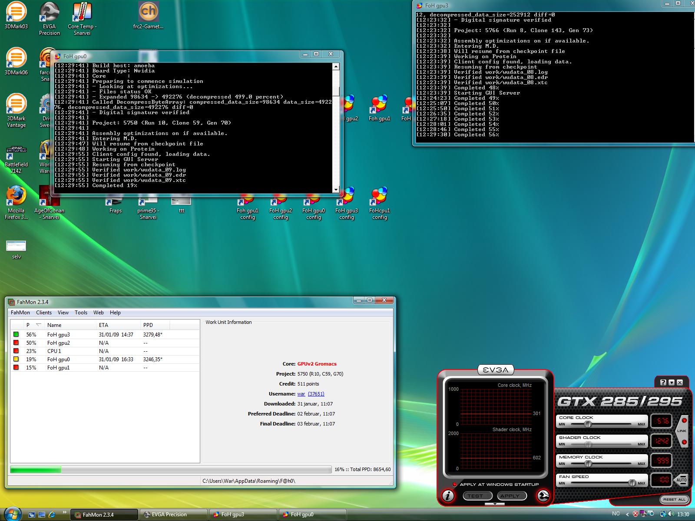Expand the quick launch overflow chevron

tap(65, 512)
